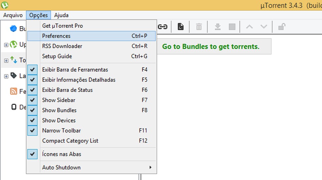Click the Create New Torrent file icon
Screen dimensions: 322x180
181,27
